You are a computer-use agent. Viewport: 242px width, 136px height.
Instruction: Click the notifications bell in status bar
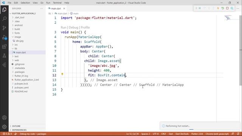(x=238, y=134)
